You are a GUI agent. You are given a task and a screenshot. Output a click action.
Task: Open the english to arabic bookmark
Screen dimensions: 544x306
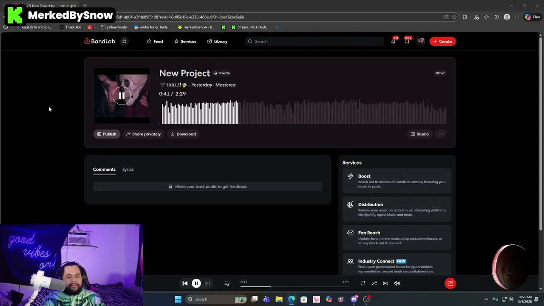tap(34, 27)
